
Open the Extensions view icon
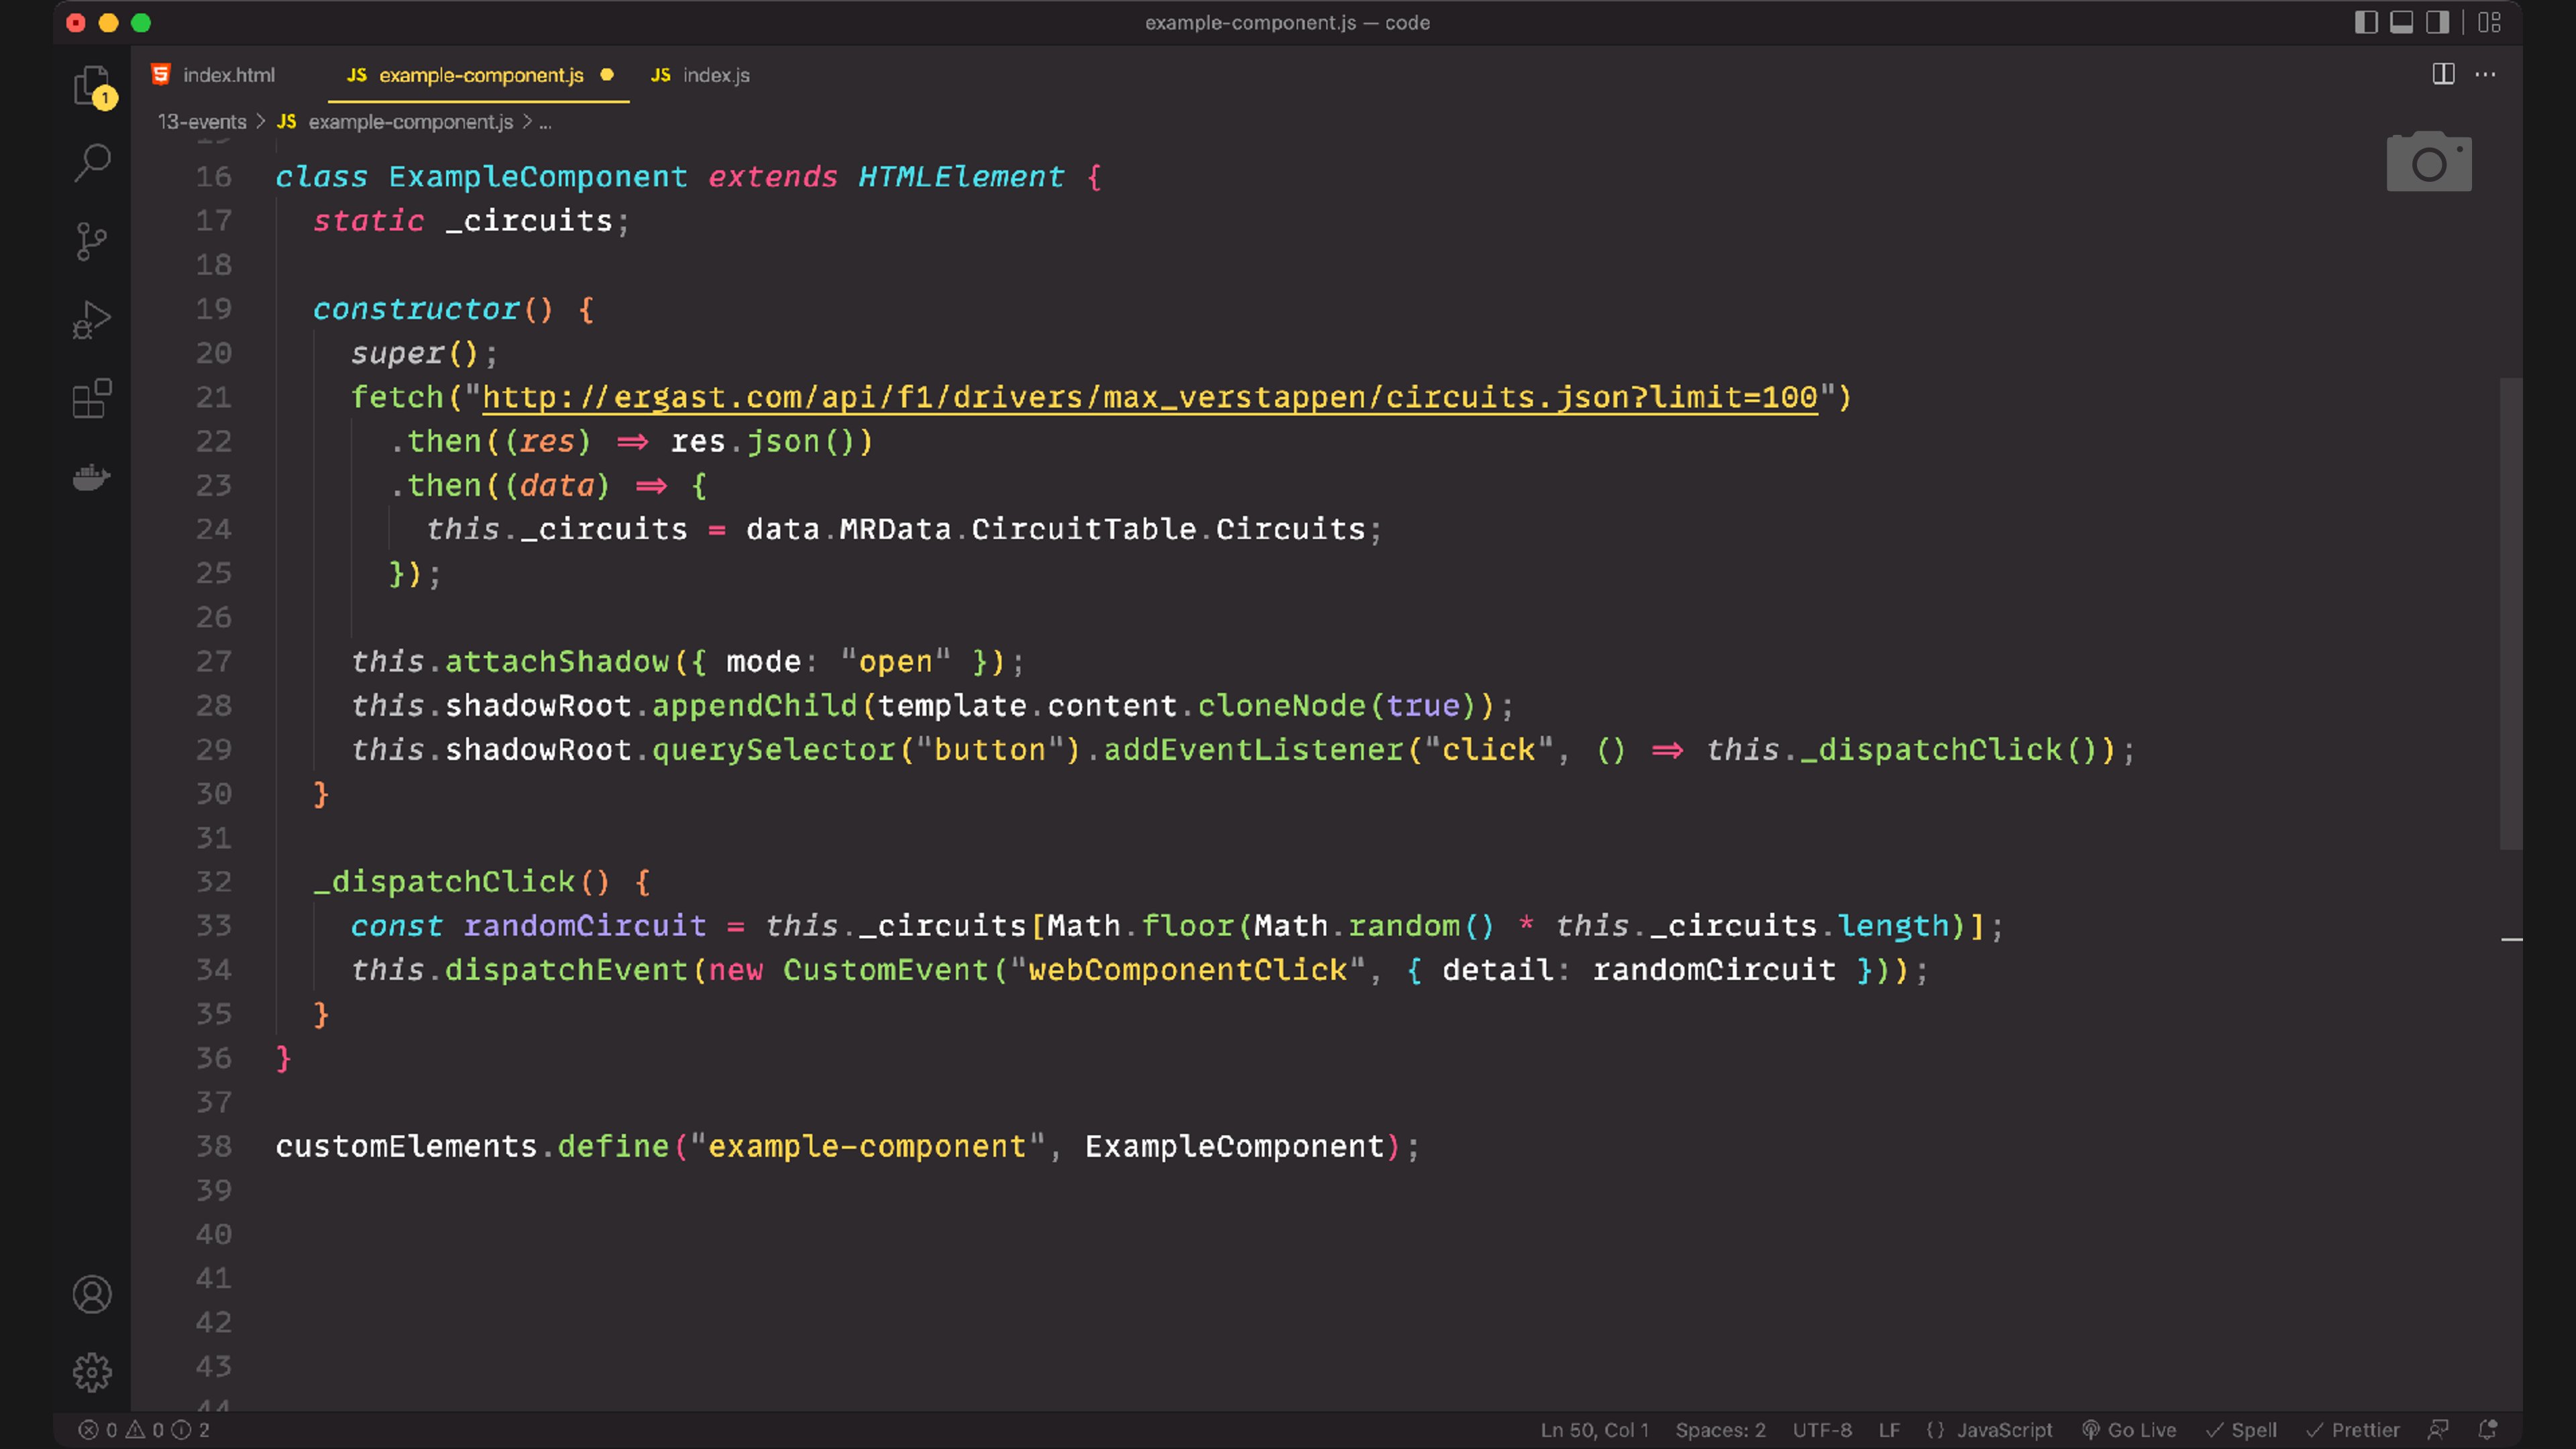point(92,398)
